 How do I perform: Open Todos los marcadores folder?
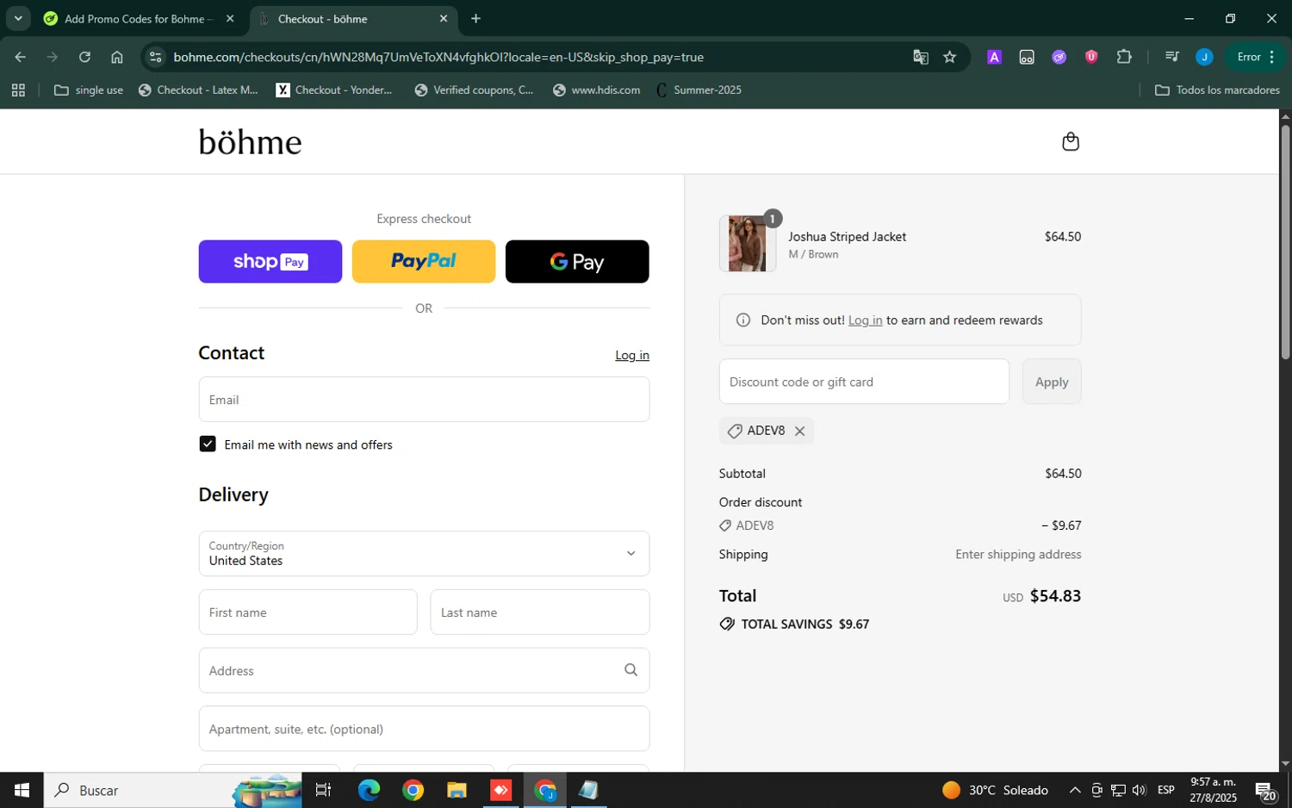pyautogui.click(x=1217, y=90)
